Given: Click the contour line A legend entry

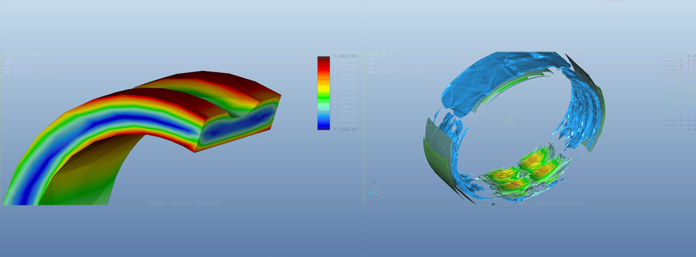Looking at the screenshot, I should tap(679, 60).
